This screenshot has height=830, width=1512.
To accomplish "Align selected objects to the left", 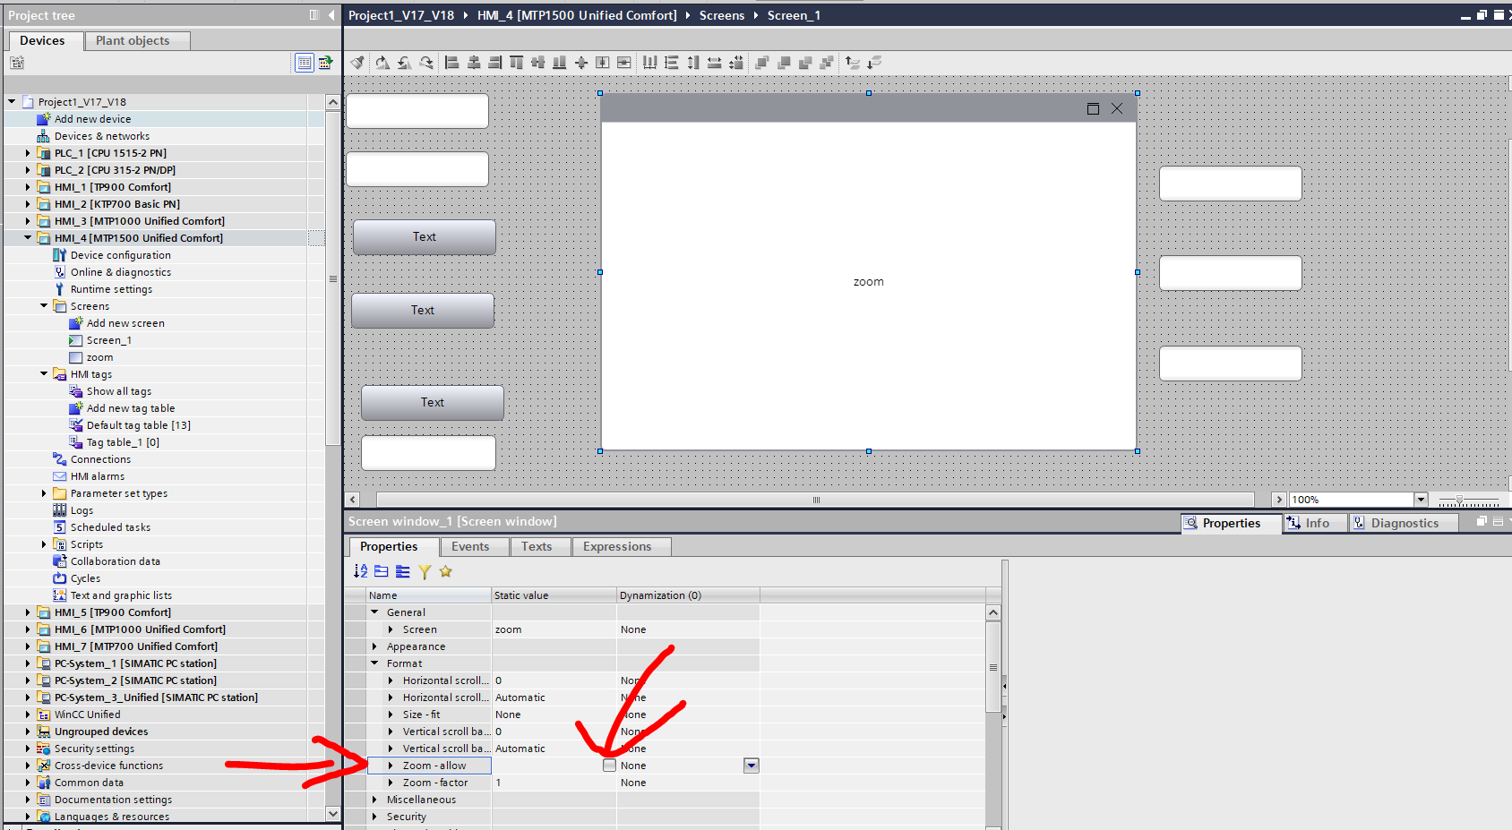I will [x=452, y=63].
